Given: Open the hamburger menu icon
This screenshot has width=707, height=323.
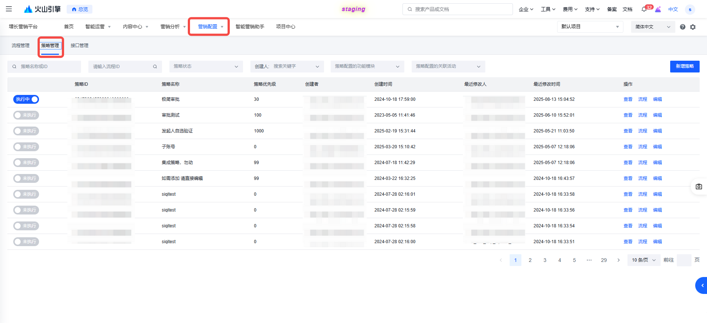Looking at the screenshot, I should click(x=9, y=9).
